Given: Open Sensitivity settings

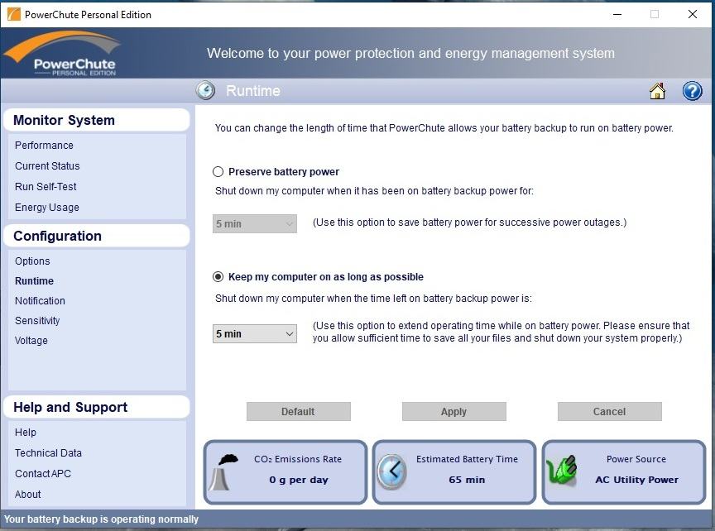Looking at the screenshot, I should pyautogui.click(x=37, y=321).
